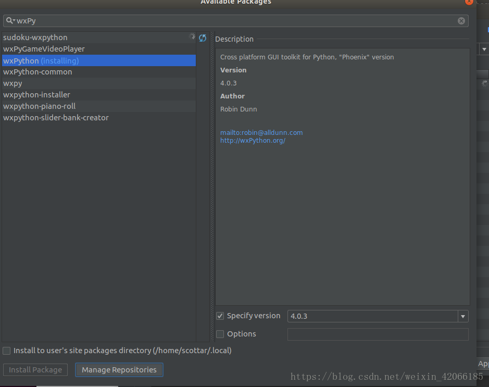Click the reload package list icon
This screenshot has height=387, width=489.
203,38
